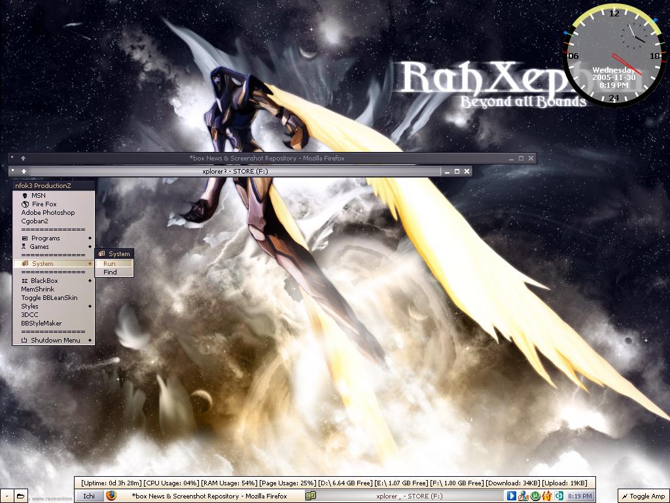
Task: Click the folder icon button at bottom-left
Action: click(x=20, y=496)
